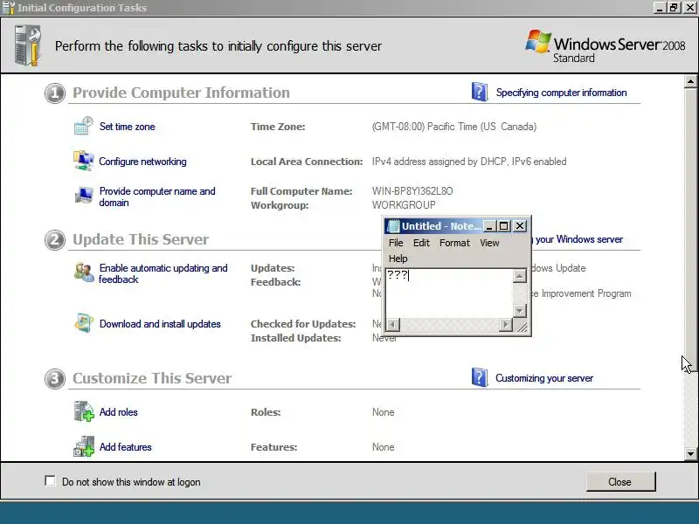Click the Download and install updates icon

[83, 323]
